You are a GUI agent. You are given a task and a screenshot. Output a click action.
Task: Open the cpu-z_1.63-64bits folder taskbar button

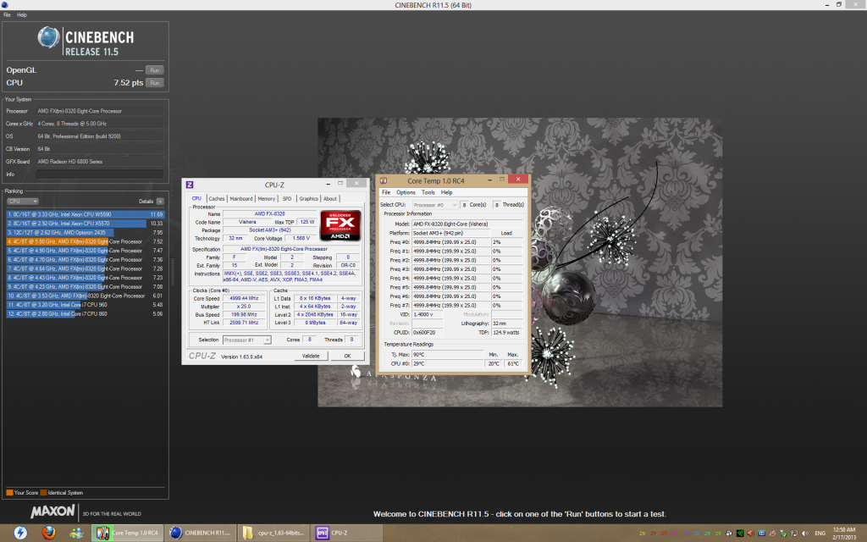pyautogui.click(x=273, y=533)
